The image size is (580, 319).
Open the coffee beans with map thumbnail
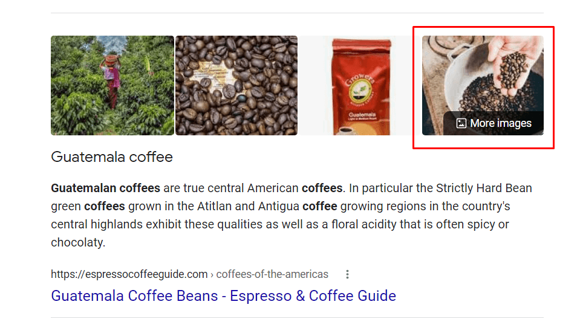236,85
